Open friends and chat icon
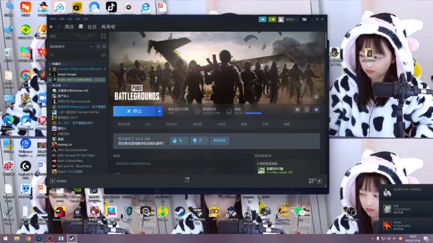The height and width of the screenshot is (243, 433). point(319,181)
